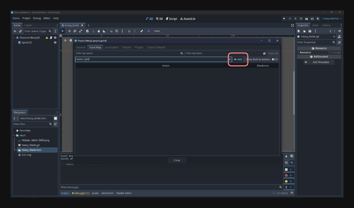
Task: Click the Run Project play button
Action: pyautogui.click(x=284, y=18)
